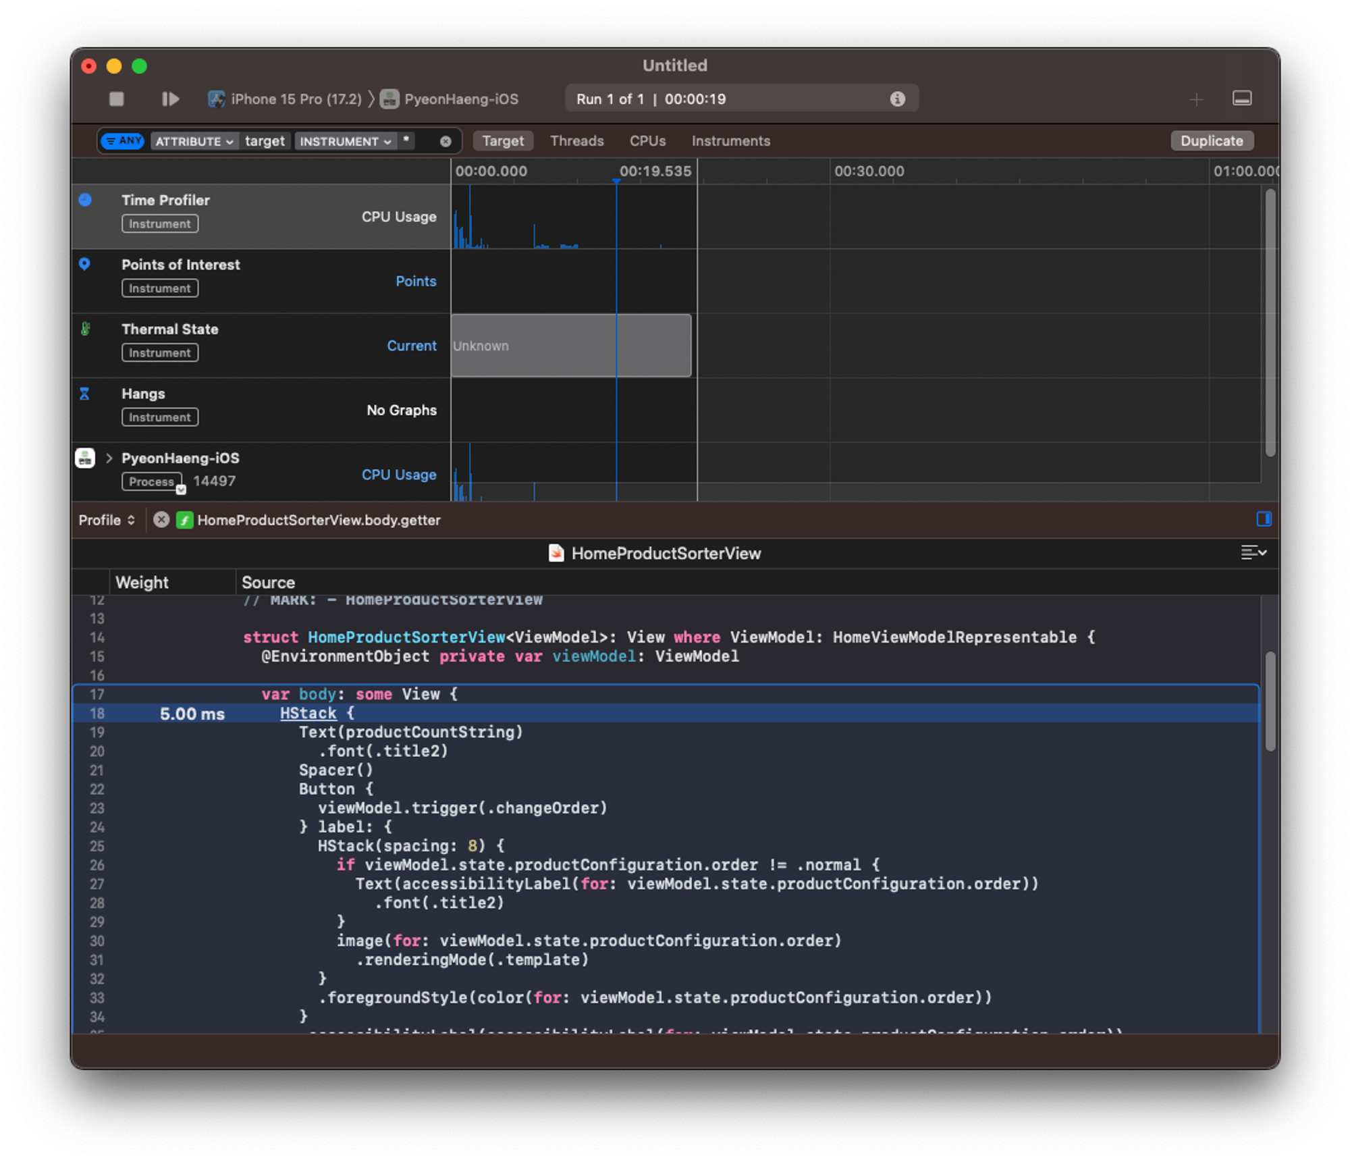The height and width of the screenshot is (1162, 1350).
Task: Click line 19 Text(productCountString)
Action: coord(410,732)
